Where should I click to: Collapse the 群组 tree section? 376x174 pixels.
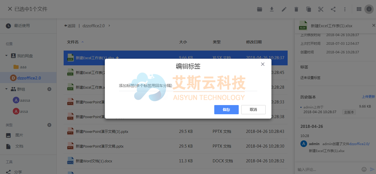point(6,89)
